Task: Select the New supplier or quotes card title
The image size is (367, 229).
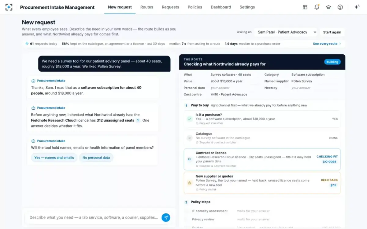Action: tap(214, 176)
